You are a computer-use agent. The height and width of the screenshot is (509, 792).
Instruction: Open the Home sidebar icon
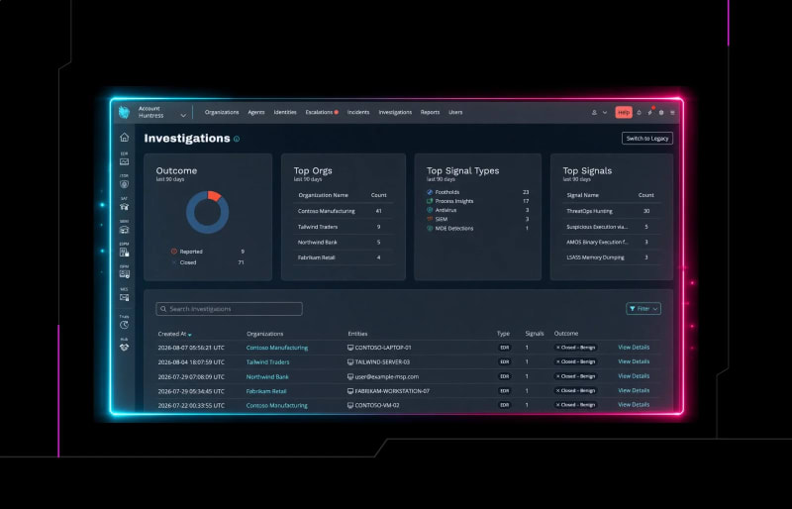pos(125,138)
